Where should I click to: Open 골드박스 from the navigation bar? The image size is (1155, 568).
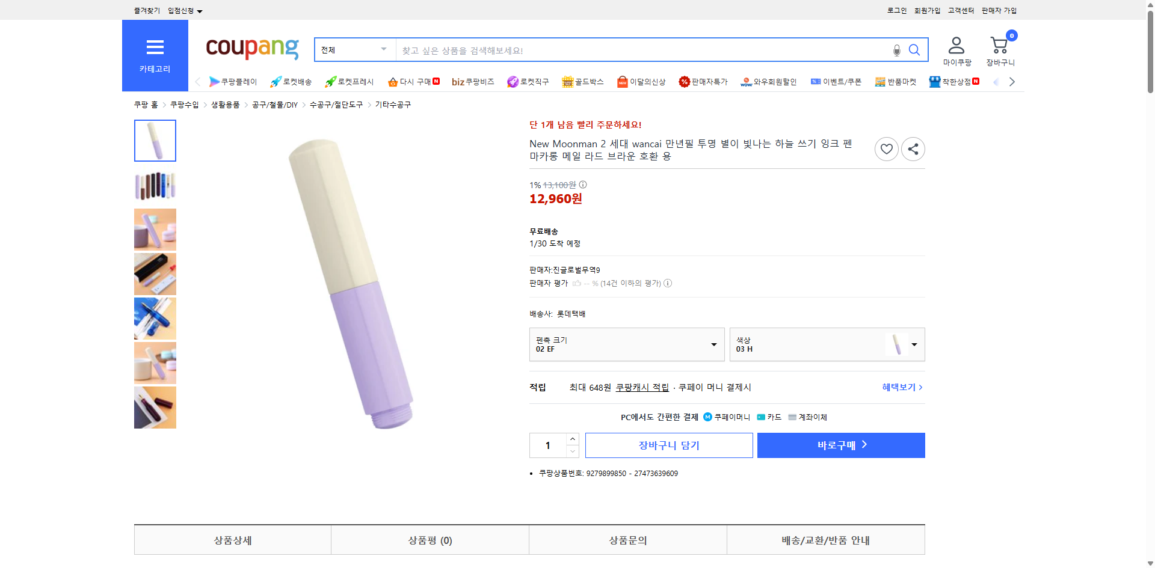click(568, 82)
